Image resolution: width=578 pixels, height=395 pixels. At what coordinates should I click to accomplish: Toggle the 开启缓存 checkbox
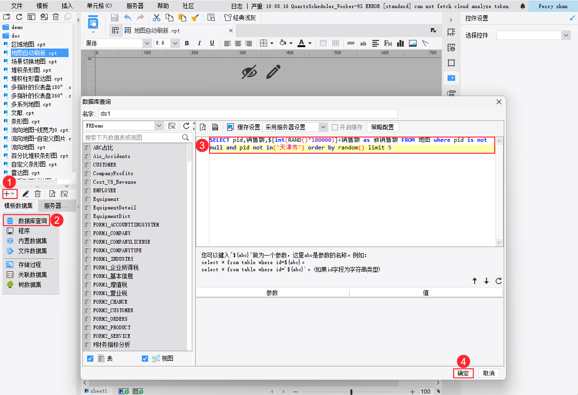[335, 128]
